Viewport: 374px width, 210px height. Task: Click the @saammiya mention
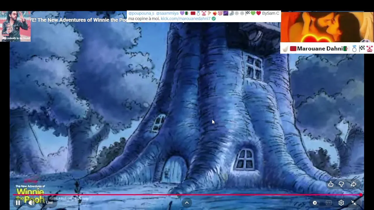(x=167, y=13)
